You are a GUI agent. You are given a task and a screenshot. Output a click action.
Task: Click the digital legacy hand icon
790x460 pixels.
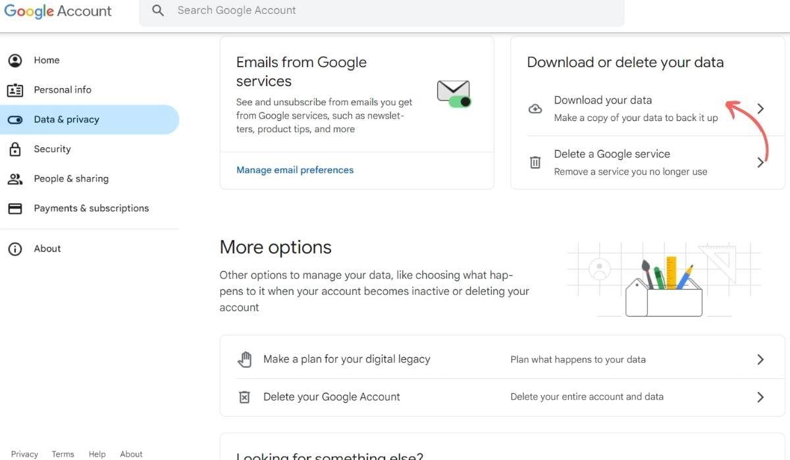245,359
